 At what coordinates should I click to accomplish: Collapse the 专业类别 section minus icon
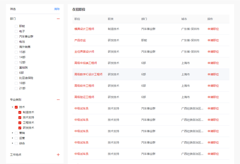(58, 100)
